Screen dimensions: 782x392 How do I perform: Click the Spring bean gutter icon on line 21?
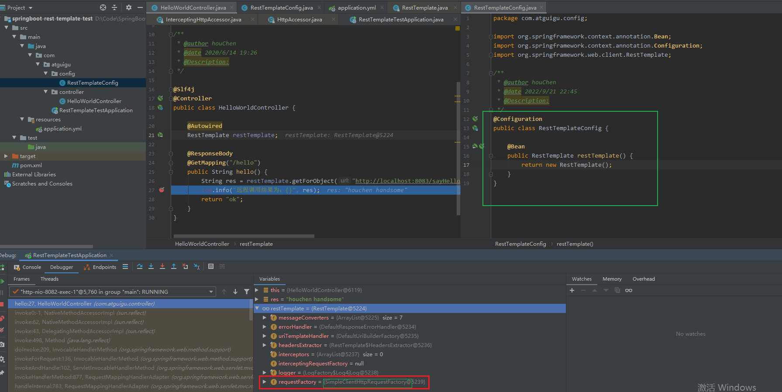(x=160, y=135)
